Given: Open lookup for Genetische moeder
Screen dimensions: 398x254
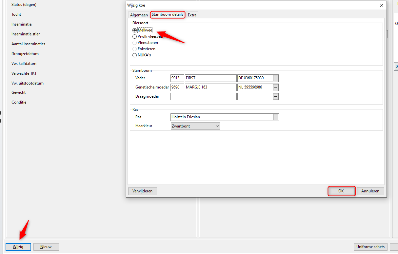Looking at the screenshot, I should (x=276, y=87).
